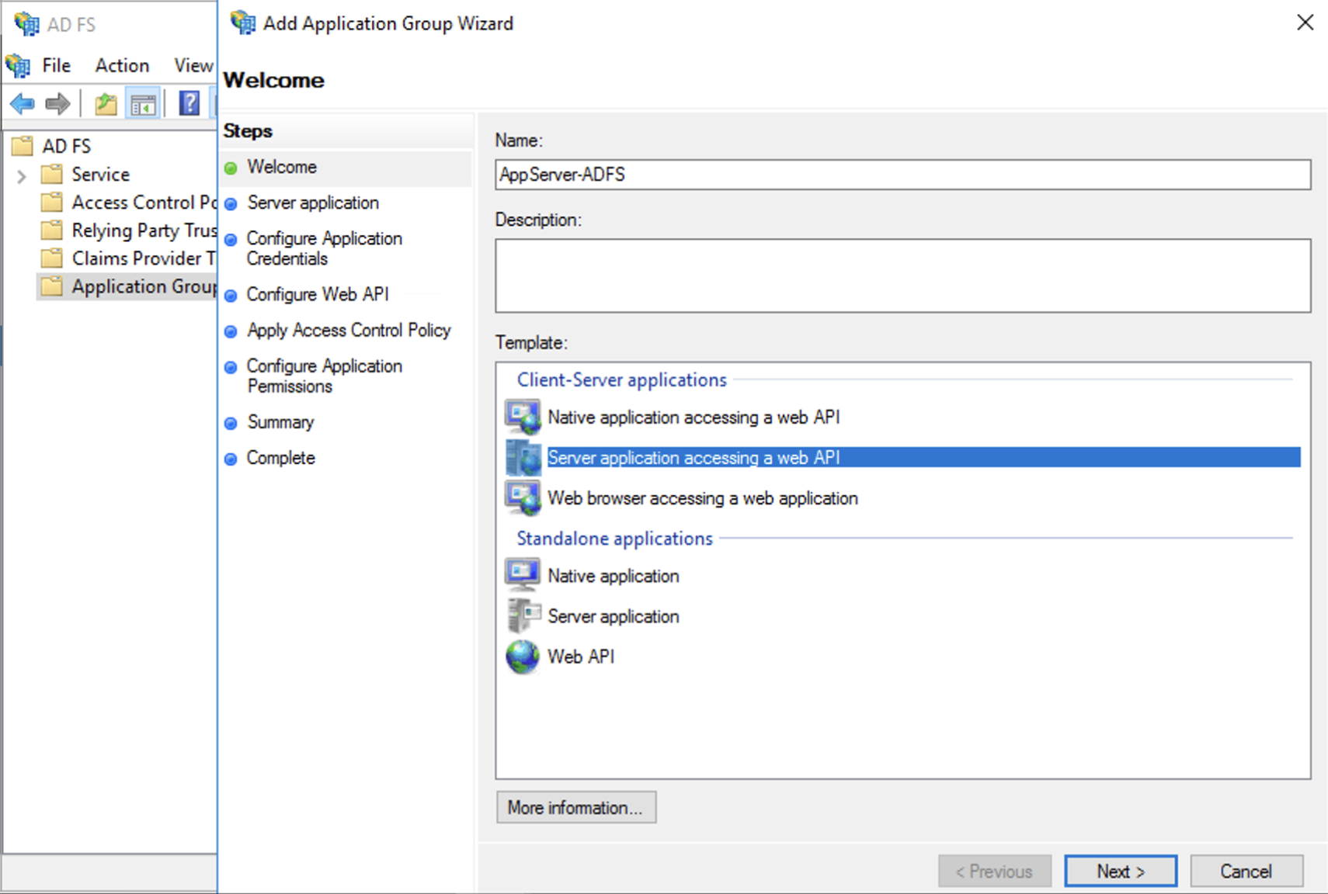Click the AD FS root folder icon

23,146
